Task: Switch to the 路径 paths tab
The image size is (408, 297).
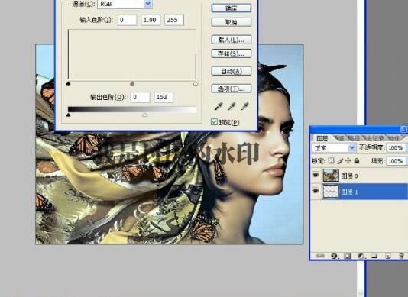Action: 354,138
